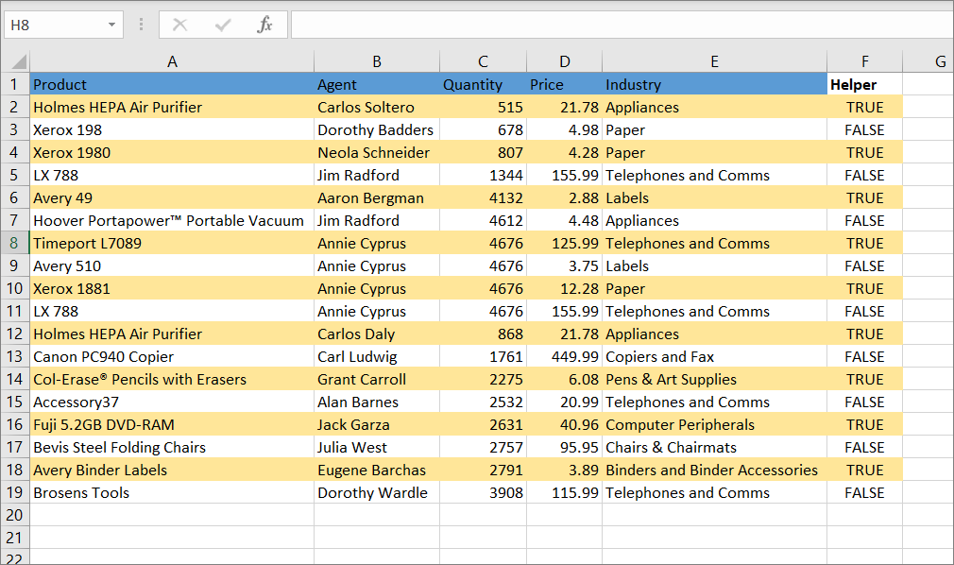Select the Avery 510 cell
This screenshot has width=954, height=565.
(x=172, y=266)
